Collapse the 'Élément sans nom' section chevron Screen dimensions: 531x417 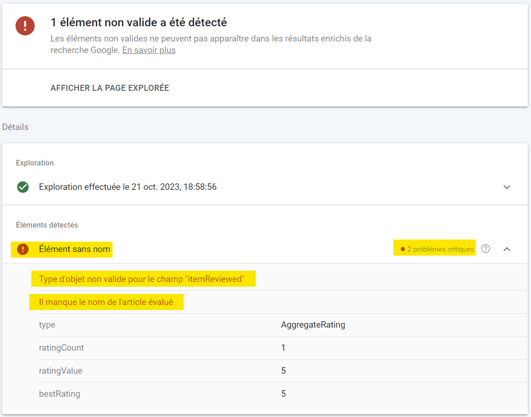point(507,249)
